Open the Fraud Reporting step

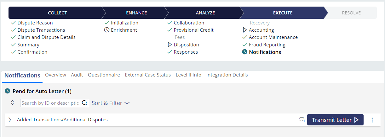tap(267, 45)
